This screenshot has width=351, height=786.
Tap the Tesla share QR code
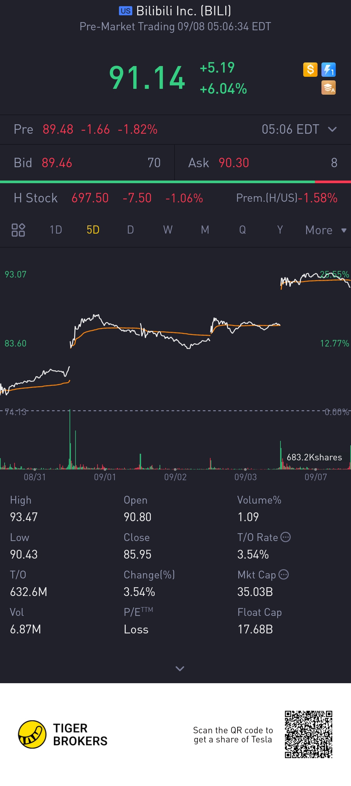click(x=308, y=735)
